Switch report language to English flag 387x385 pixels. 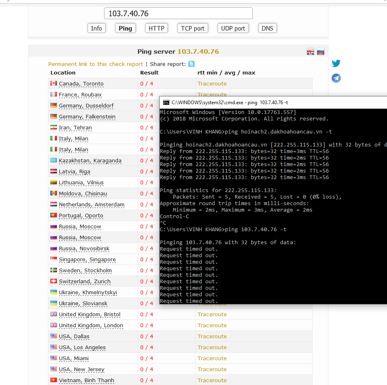click(x=310, y=51)
